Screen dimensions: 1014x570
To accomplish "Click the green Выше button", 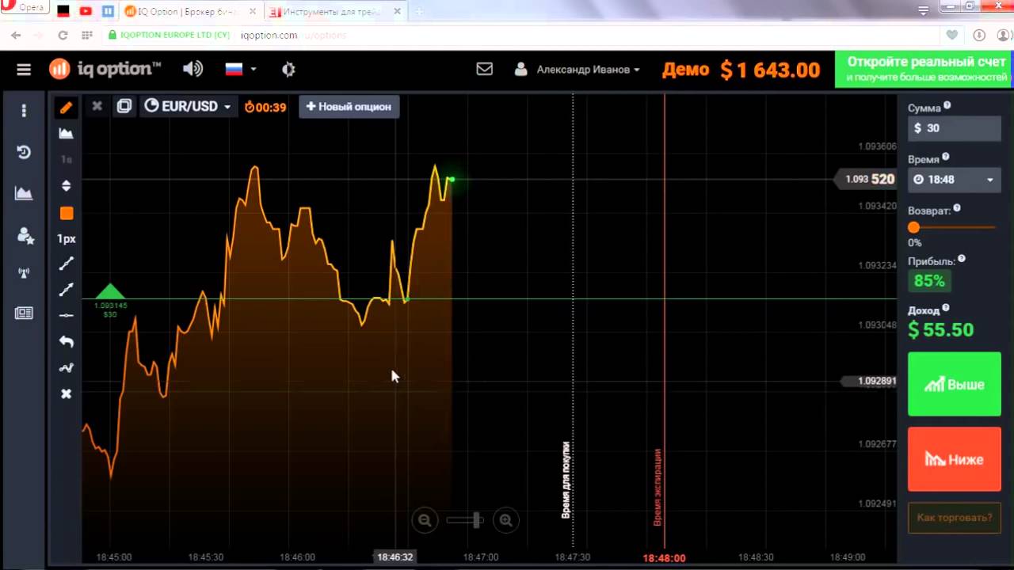I will (955, 385).
